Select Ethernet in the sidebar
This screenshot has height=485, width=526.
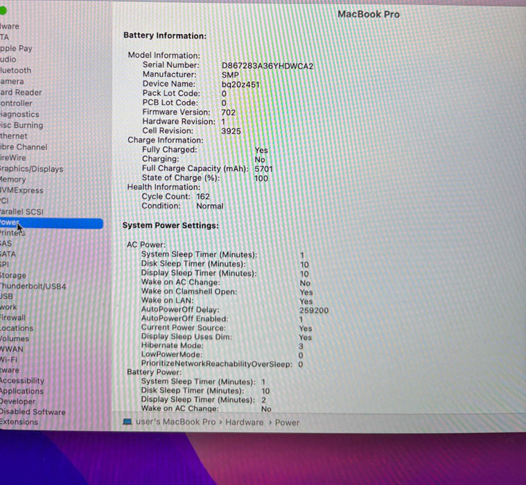(14, 136)
